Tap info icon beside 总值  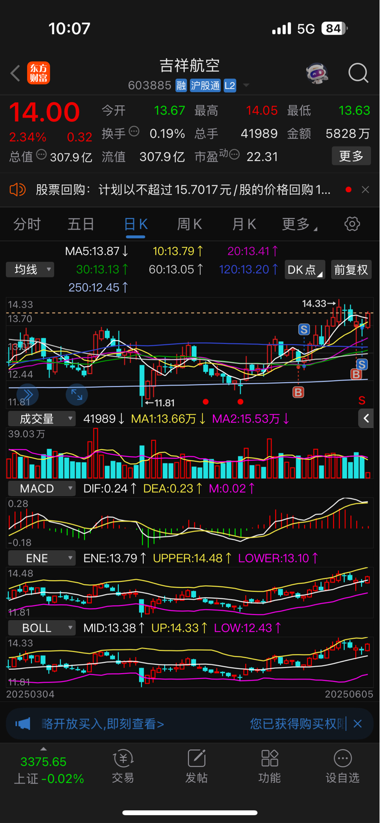click(42, 155)
